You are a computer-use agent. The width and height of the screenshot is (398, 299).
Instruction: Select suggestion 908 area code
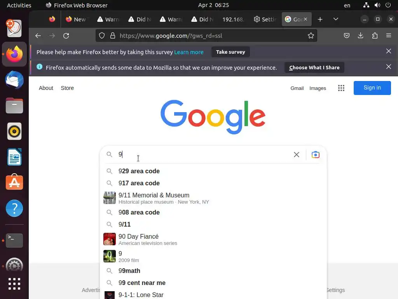pos(213,212)
